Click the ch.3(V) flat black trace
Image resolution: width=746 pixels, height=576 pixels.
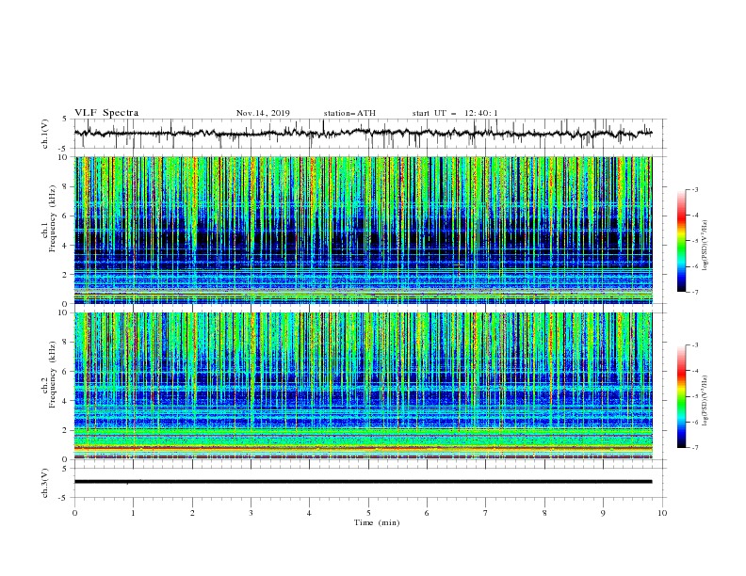(363, 482)
